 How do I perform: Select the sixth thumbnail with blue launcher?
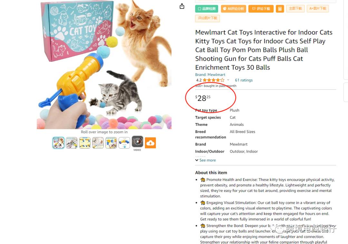pos(124,143)
